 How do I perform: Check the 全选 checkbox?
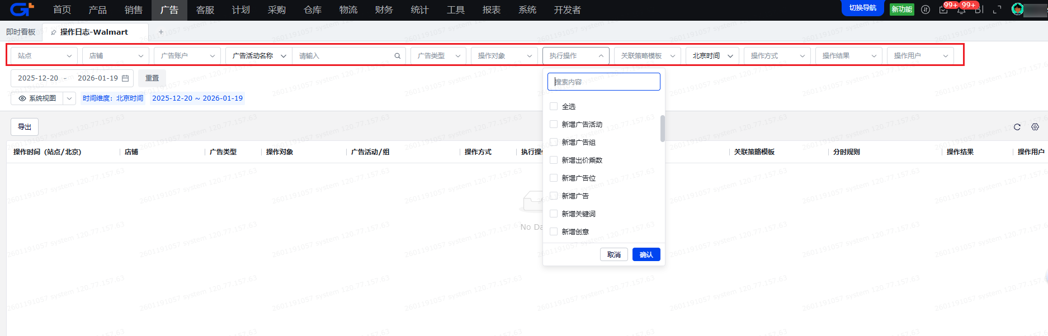(x=554, y=106)
